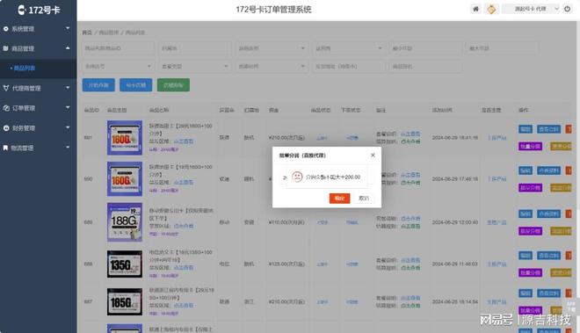
Task: Click the 订单管理 sidebar icon
Action: click(6, 108)
